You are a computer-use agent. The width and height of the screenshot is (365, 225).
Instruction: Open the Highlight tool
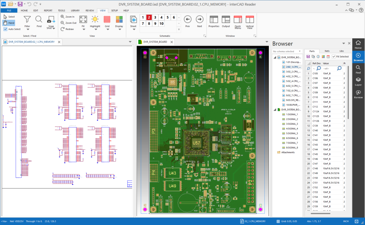pos(95,20)
